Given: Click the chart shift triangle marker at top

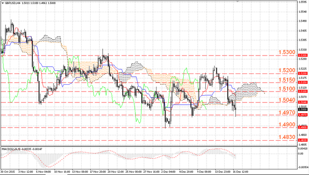Looking at the screenshot, I should [237, 1].
